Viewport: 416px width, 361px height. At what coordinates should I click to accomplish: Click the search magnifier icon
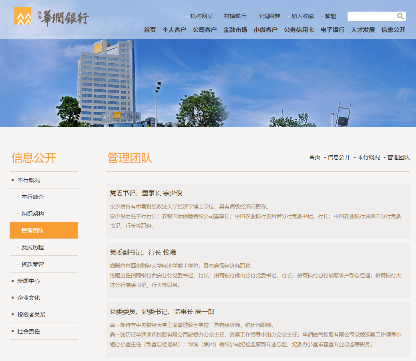(x=400, y=16)
